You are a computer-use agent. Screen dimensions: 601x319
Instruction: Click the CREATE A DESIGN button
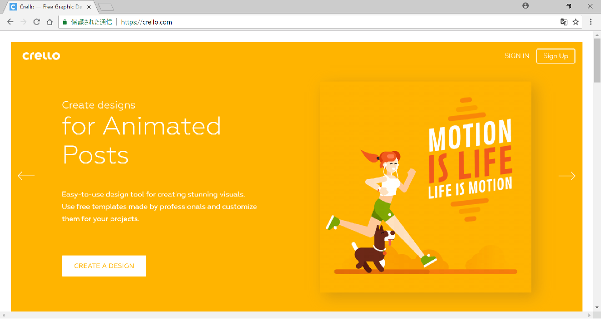(104, 266)
